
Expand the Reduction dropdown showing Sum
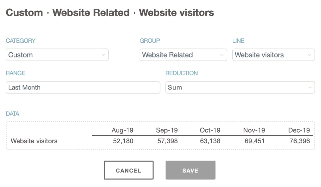click(x=240, y=87)
